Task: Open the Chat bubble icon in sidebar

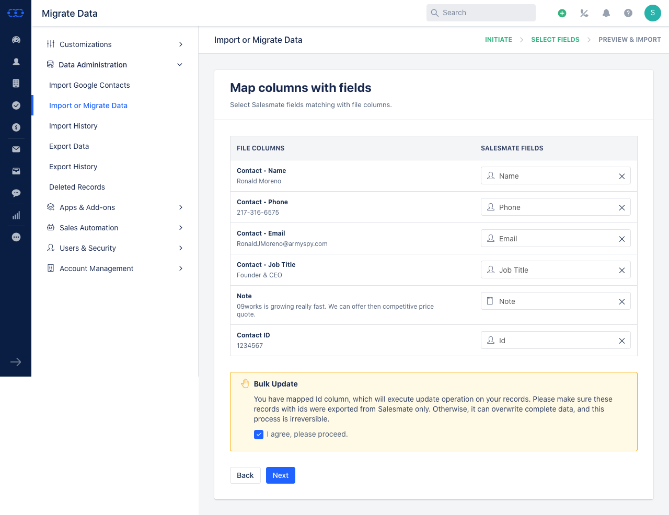Action: tap(16, 193)
